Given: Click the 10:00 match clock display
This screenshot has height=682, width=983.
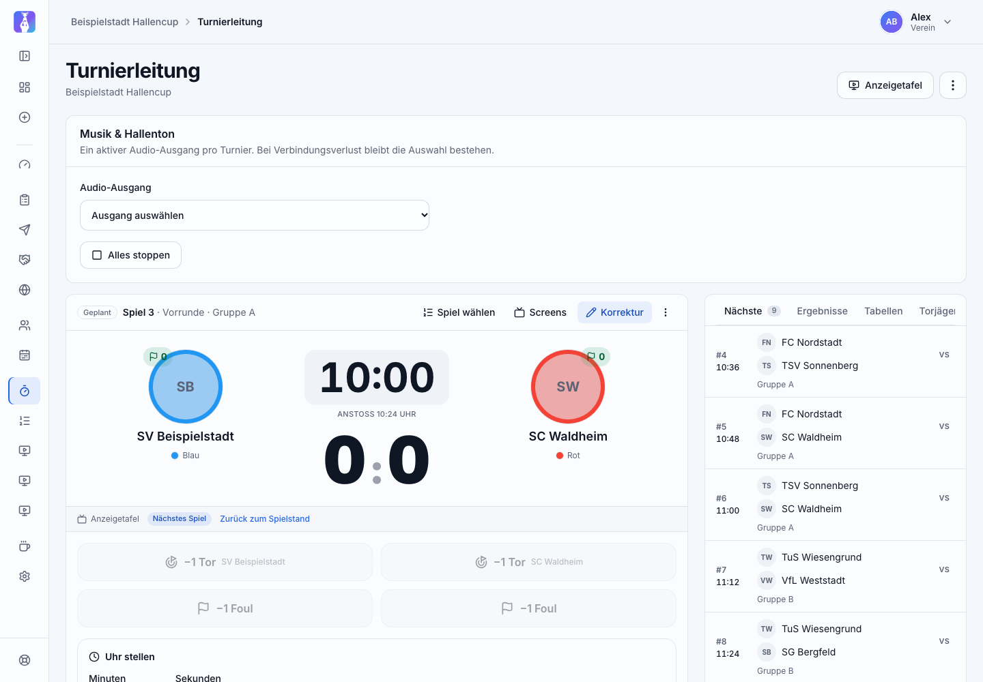Looking at the screenshot, I should pos(377,377).
